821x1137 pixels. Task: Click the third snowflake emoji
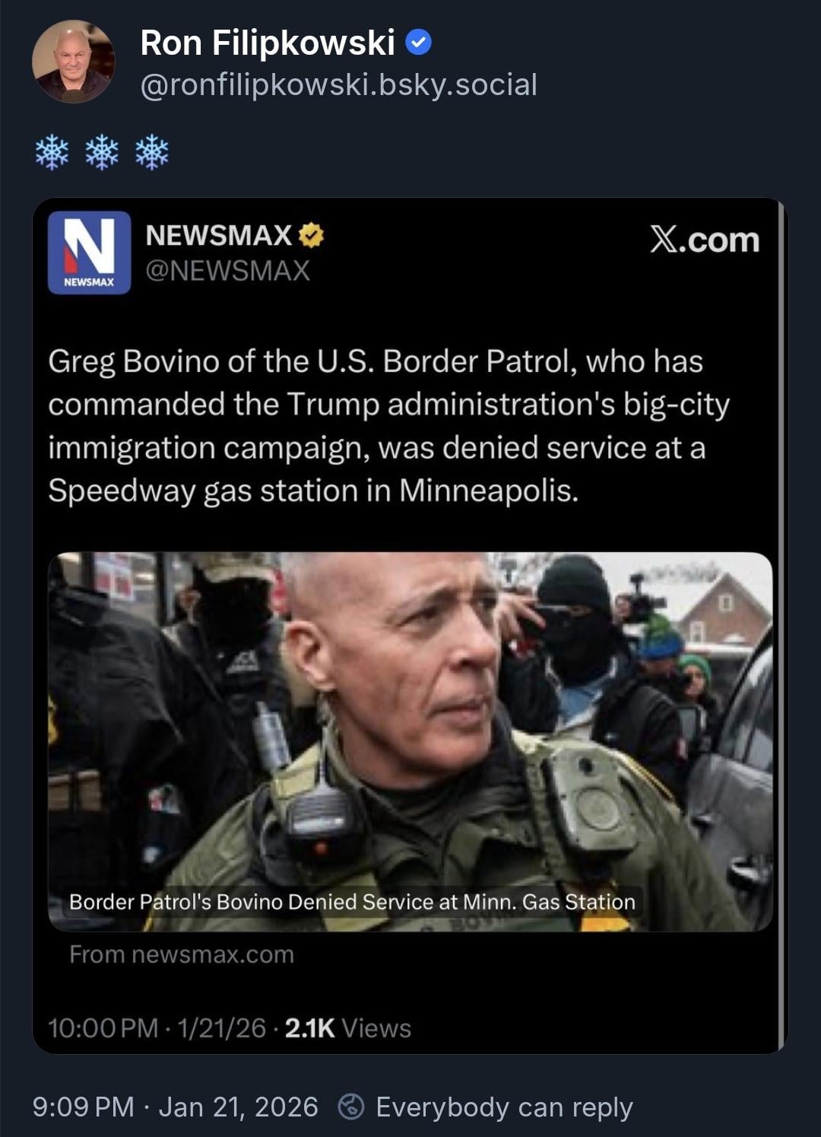point(152,152)
